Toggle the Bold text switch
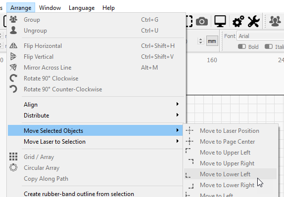The height and width of the screenshot is (197, 284). (x=242, y=46)
